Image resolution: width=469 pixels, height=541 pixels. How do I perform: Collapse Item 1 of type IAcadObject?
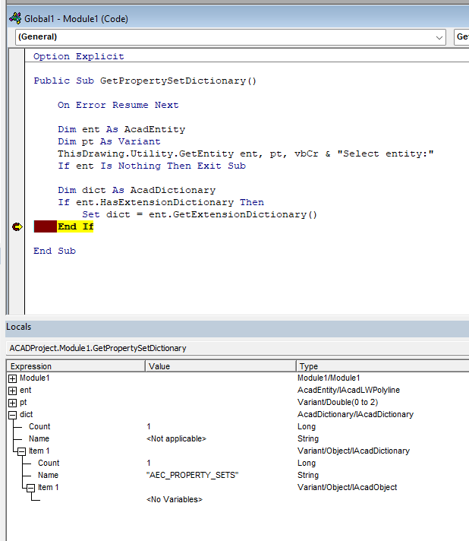point(31,488)
